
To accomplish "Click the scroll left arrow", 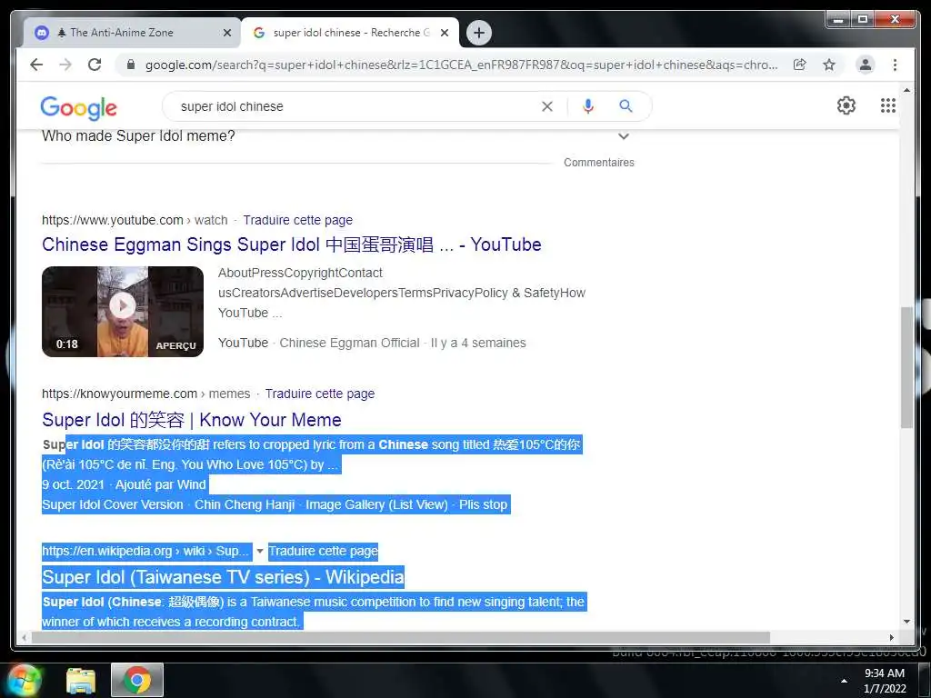I will [24, 637].
